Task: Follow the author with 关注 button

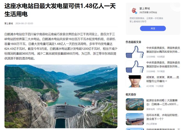Action: click(153, 28)
